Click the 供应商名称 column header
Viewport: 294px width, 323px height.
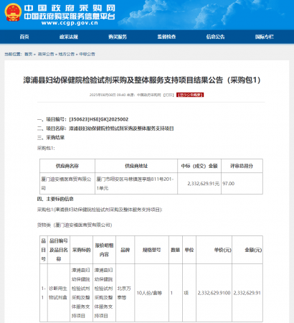click(x=67, y=166)
